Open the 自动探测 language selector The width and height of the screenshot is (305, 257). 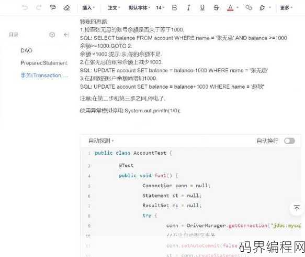[x=101, y=141]
